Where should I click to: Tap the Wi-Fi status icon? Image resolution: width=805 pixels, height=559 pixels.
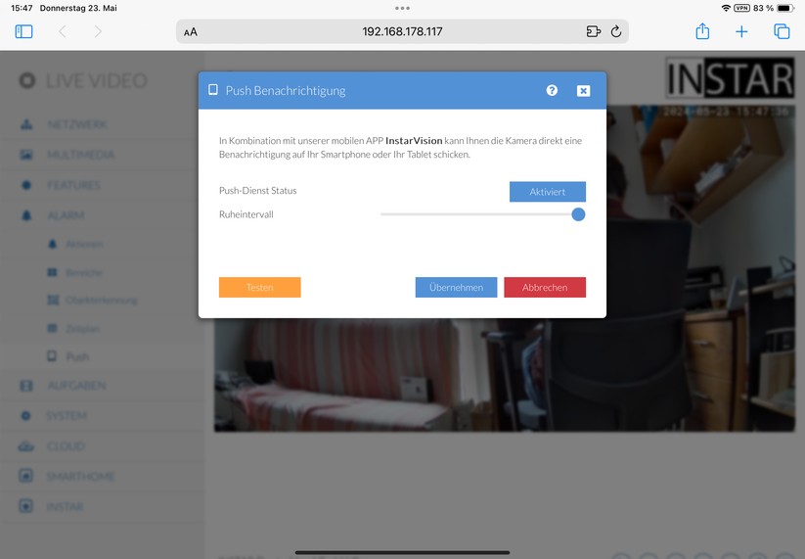point(726,8)
